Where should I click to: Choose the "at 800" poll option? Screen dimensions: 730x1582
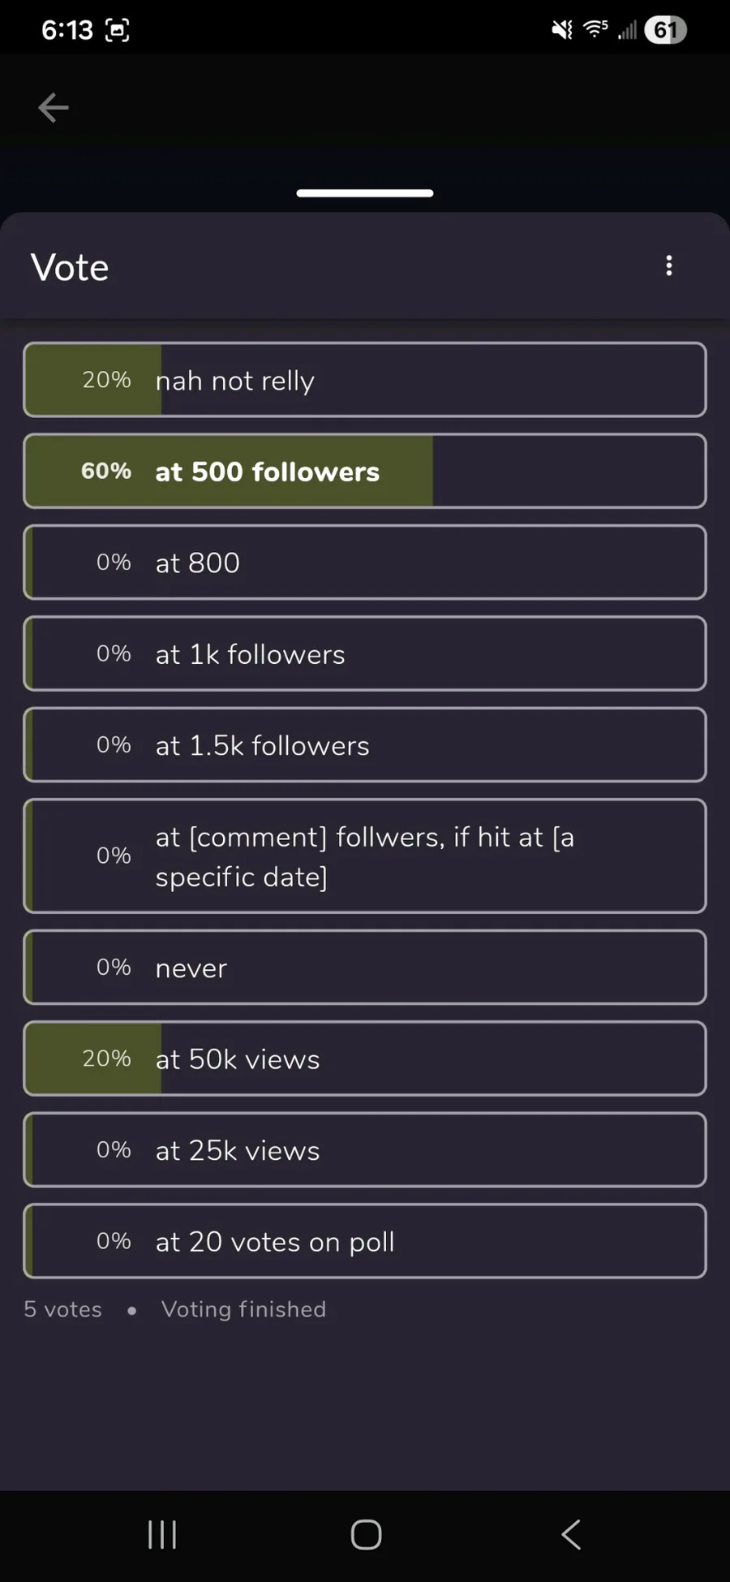pyautogui.click(x=365, y=563)
